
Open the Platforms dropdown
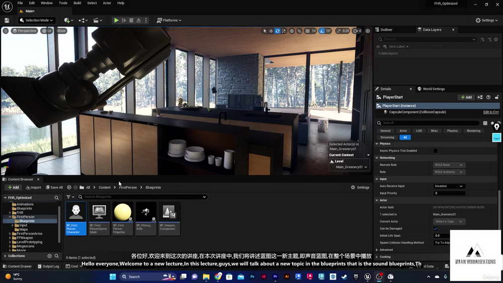click(x=169, y=20)
